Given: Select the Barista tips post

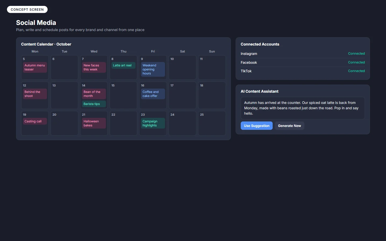Looking at the screenshot, I should 94,104.
